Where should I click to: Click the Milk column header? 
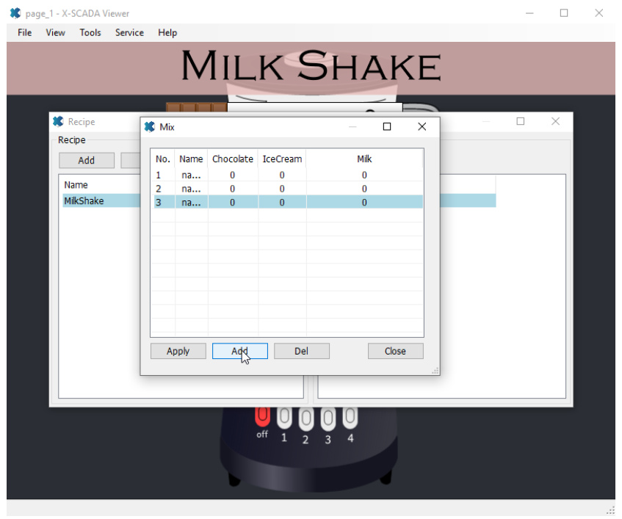coord(364,159)
